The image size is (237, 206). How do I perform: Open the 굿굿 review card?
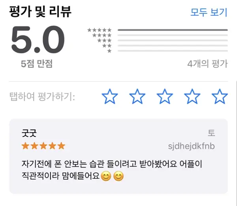pyautogui.click(x=118, y=156)
